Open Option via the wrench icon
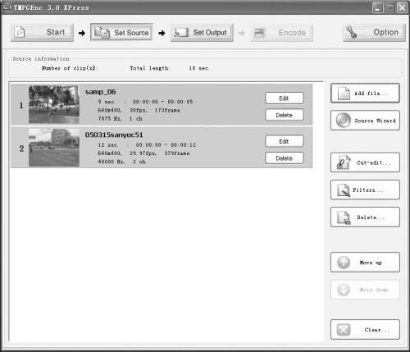Image resolution: width=410 pixels, height=352 pixels. coord(351,32)
